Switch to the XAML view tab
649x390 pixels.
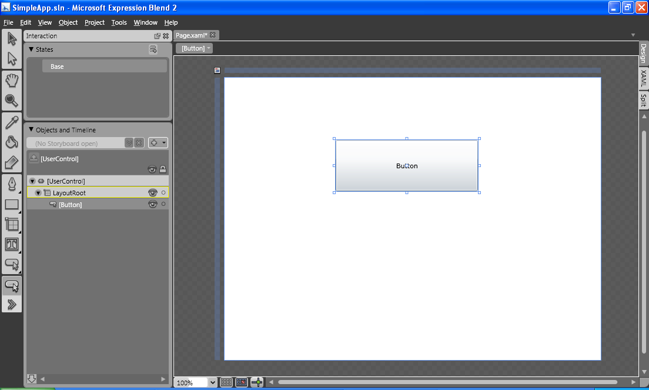tap(643, 78)
